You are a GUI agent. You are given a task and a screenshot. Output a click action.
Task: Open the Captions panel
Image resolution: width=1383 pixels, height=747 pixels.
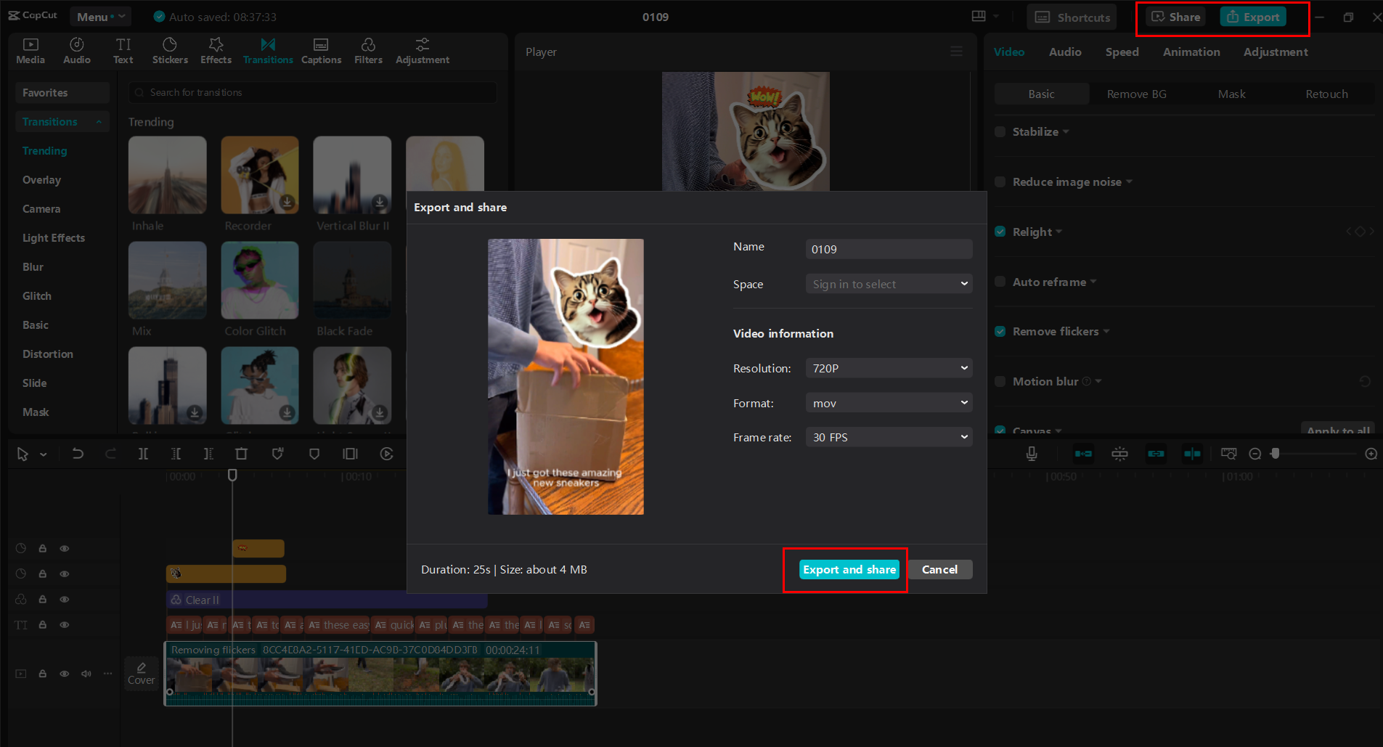(x=321, y=50)
